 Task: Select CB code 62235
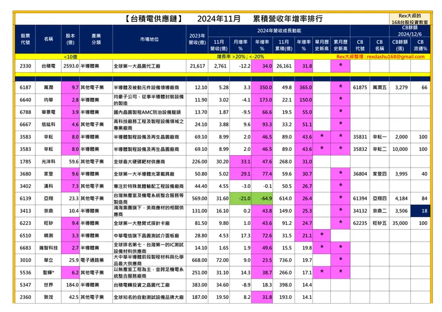click(x=360, y=223)
